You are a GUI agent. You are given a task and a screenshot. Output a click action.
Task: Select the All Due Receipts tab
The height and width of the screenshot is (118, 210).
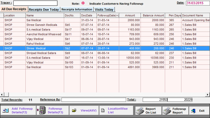click(14, 9)
